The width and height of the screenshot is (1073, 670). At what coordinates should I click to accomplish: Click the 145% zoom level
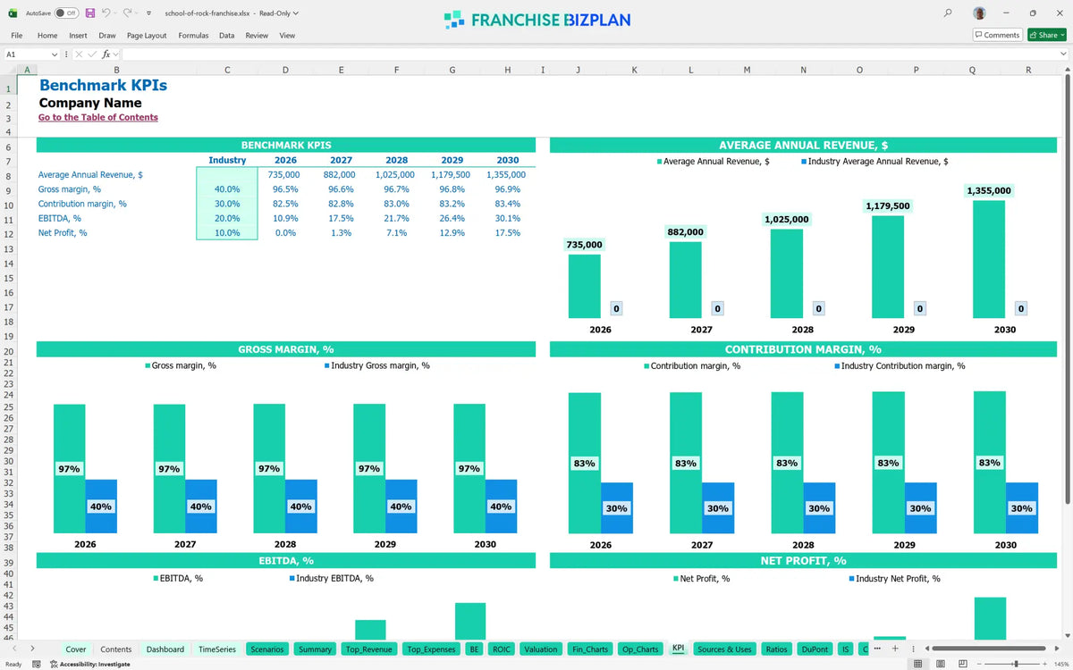[x=1060, y=664]
